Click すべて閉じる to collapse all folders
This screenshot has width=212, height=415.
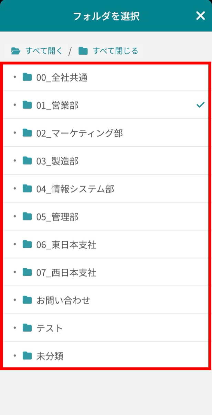click(x=115, y=50)
